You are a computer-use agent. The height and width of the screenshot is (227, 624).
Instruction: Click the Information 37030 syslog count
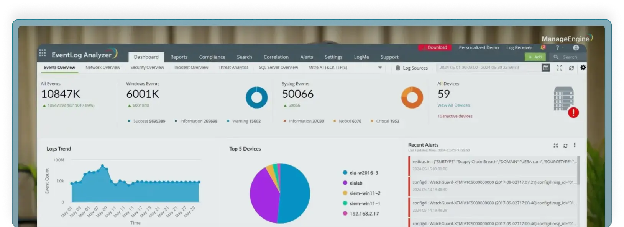[304, 121]
